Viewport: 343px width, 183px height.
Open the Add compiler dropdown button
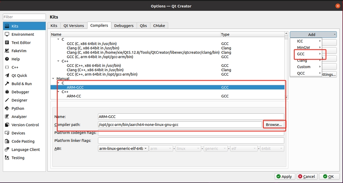click(x=313, y=35)
